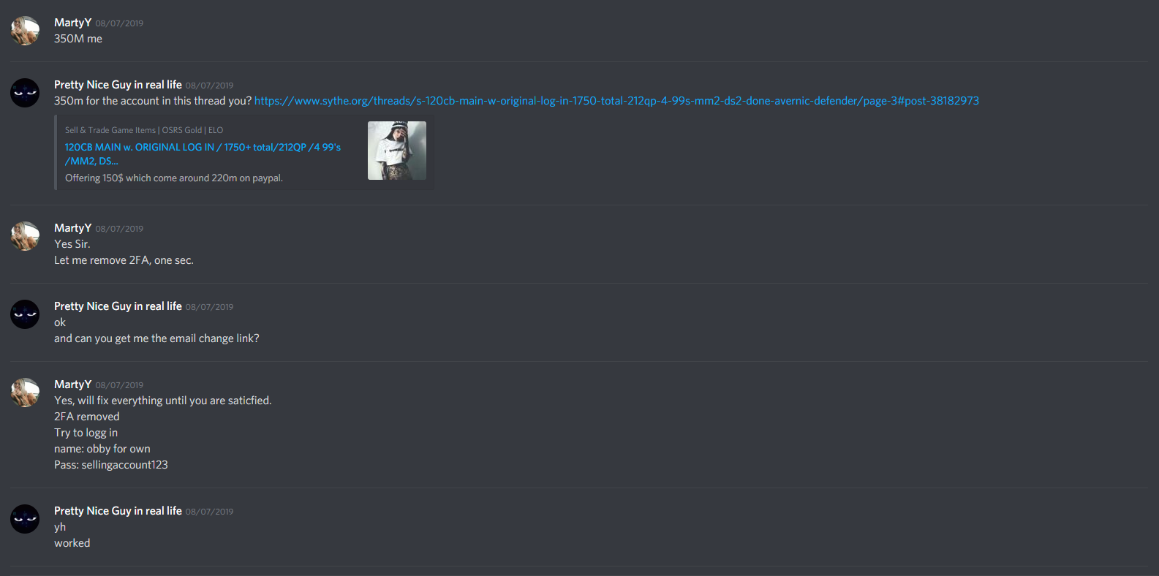Click the message "Pass: sellingaccount123"
Viewport: 1159px width, 576px height.
point(111,465)
